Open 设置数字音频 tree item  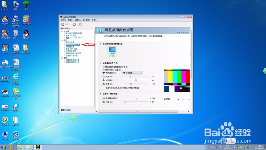pos(71,51)
